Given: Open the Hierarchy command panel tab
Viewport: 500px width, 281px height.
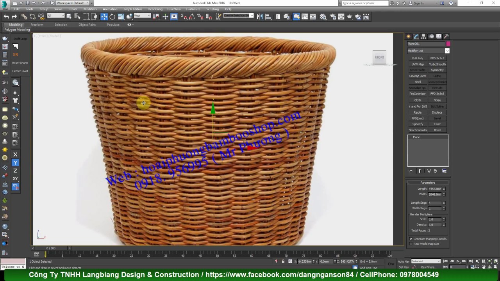Looking at the screenshot, I should (423, 36).
